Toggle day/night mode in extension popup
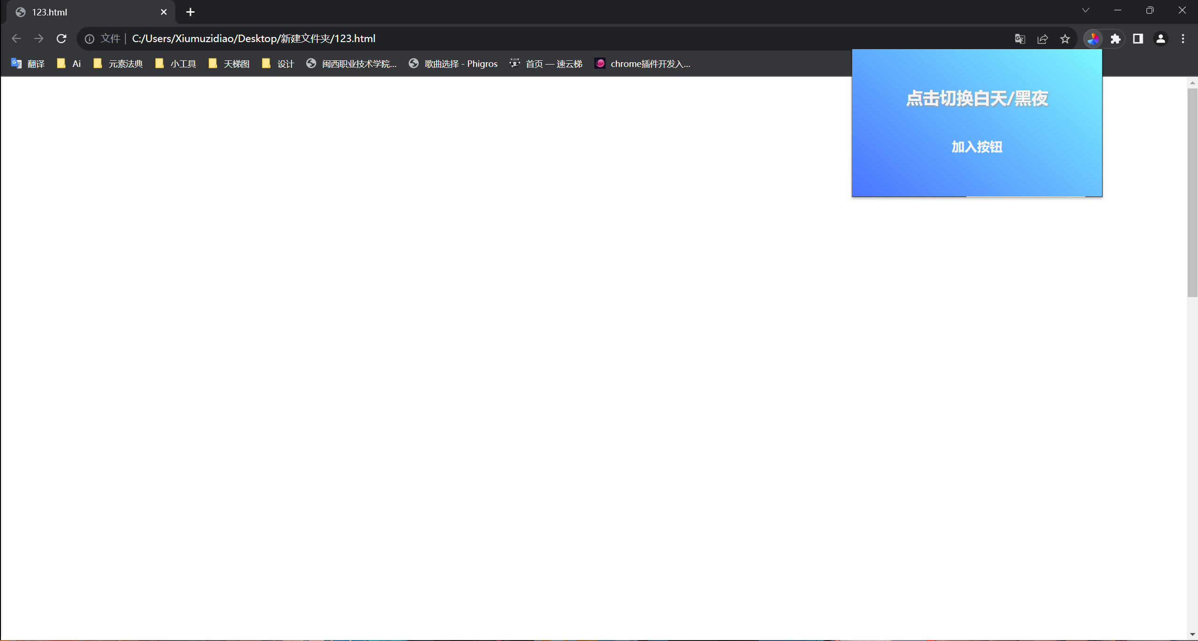Viewport: 1198px width, 641px height. pos(977,99)
